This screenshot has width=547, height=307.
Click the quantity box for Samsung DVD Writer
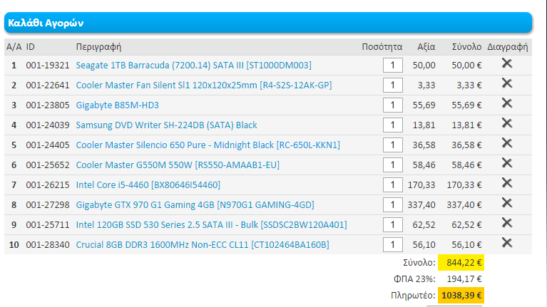pos(393,125)
